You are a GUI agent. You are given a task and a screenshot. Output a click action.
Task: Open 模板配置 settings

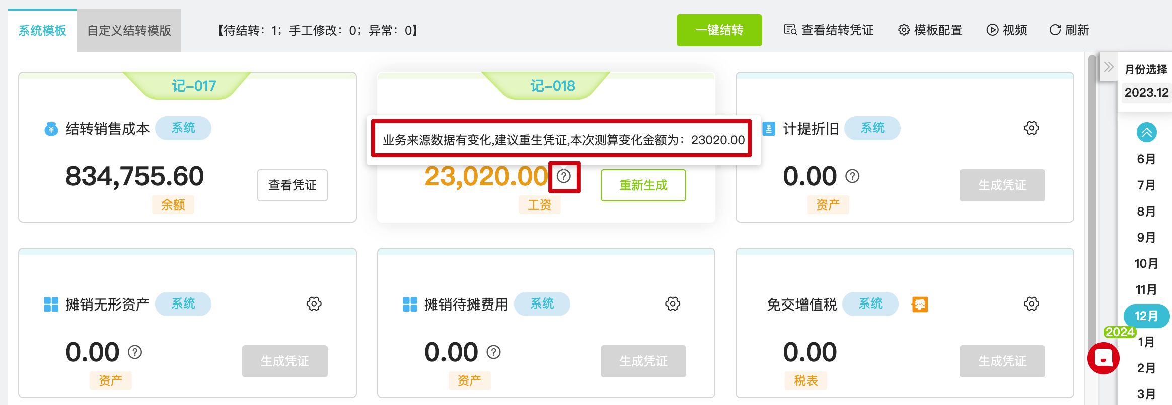pos(930,30)
